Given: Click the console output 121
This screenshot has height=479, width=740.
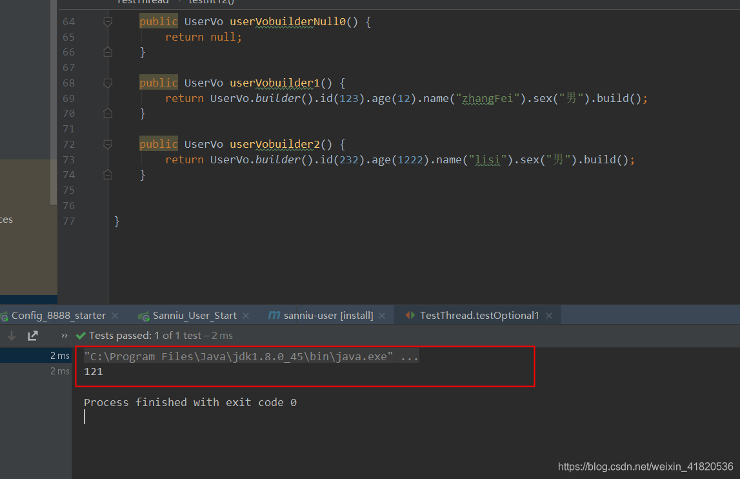Looking at the screenshot, I should click(94, 372).
